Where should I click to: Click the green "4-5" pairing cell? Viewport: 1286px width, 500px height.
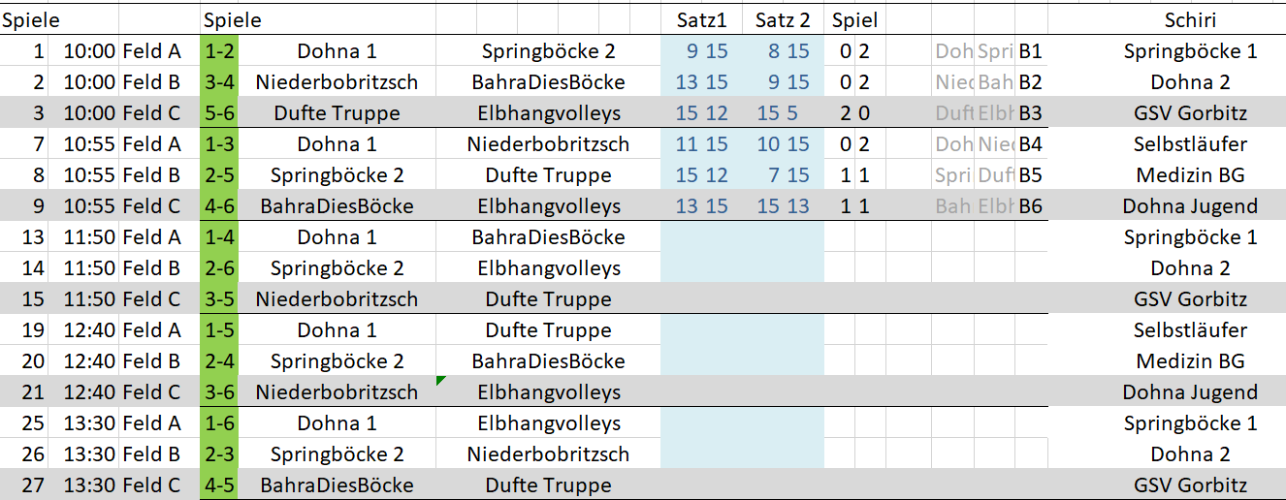(218, 485)
